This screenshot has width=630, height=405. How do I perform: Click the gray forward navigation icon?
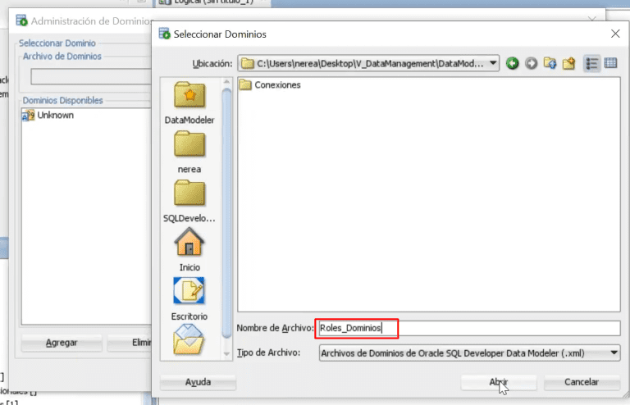[x=531, y=63]
